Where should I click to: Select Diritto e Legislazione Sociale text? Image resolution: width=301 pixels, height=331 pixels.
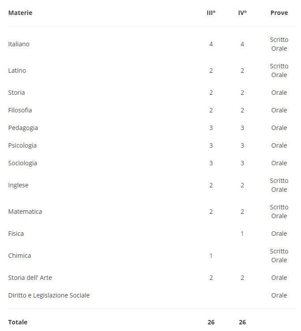(x=49, y=295)
